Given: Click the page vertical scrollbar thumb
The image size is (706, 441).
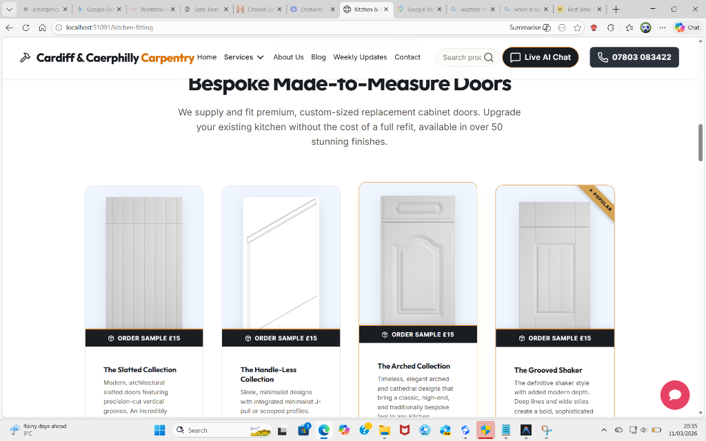Looking at the screenshot, I should 700,142.
